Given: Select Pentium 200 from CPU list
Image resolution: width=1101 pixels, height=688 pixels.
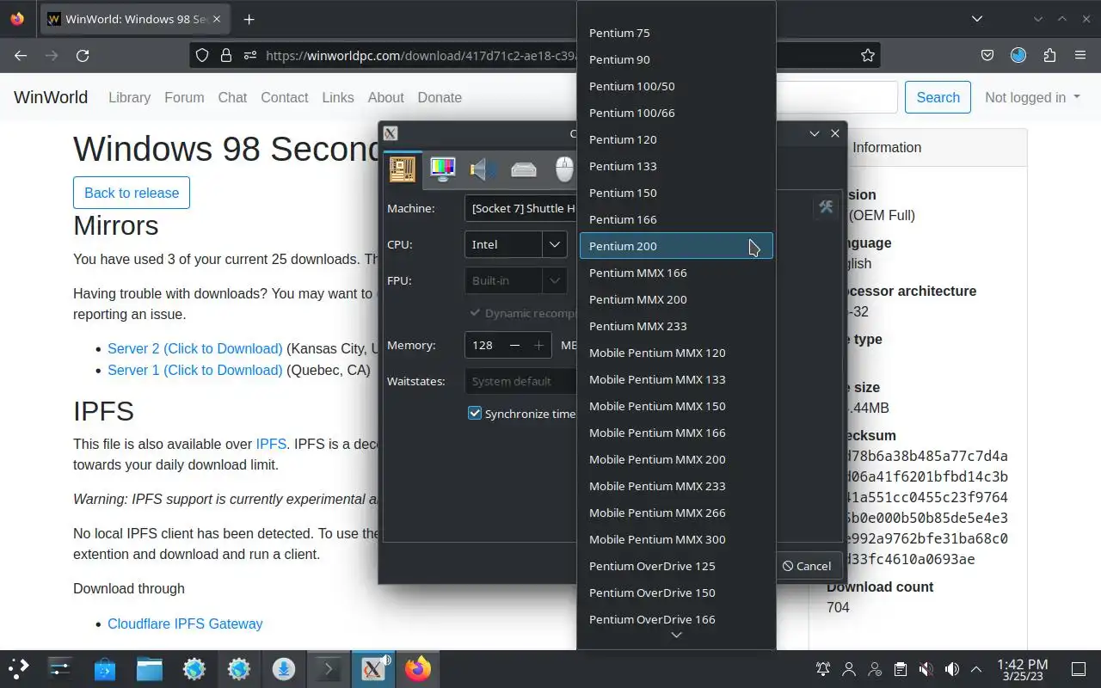Looking at the screenshot, I should (x=676, y=246).
